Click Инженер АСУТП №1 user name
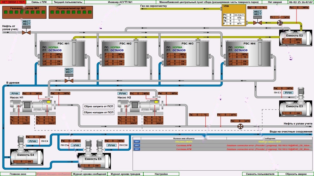This screenshot has width=314, height=176. (x=120, y=2)
